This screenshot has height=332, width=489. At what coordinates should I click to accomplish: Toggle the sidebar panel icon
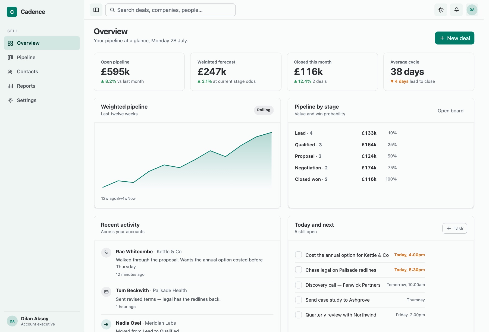pos(96,10)
